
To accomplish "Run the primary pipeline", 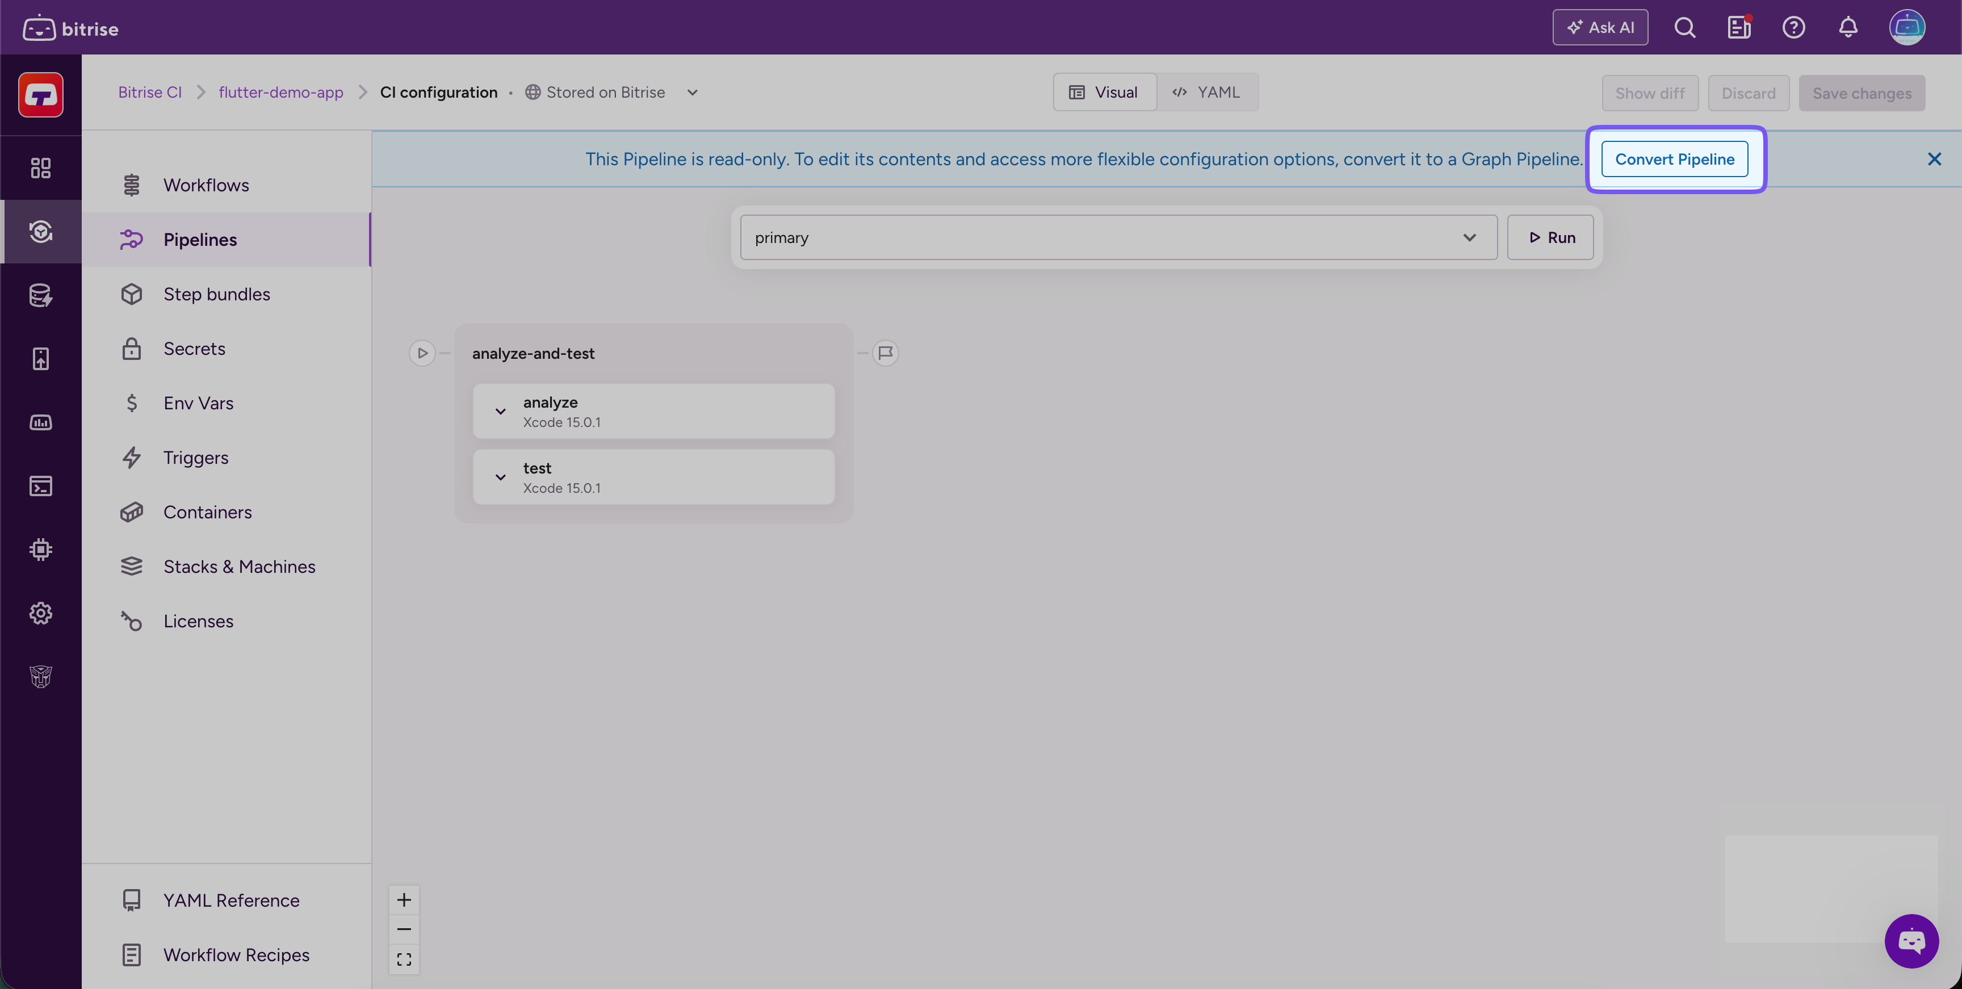I will click(1551, 238).
